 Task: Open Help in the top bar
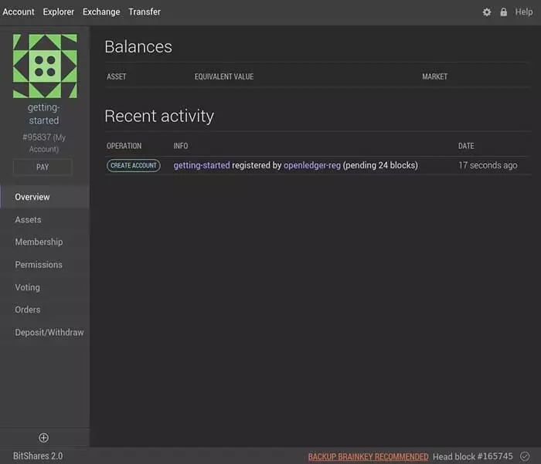[523, 12]
